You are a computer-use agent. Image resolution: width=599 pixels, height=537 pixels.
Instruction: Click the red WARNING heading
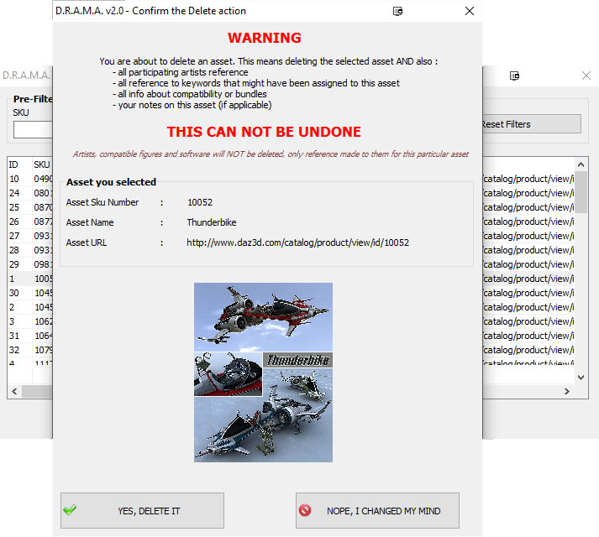point(265,38)
